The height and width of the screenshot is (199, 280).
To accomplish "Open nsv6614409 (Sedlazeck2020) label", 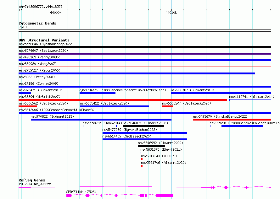I will (x=127, y=136).
